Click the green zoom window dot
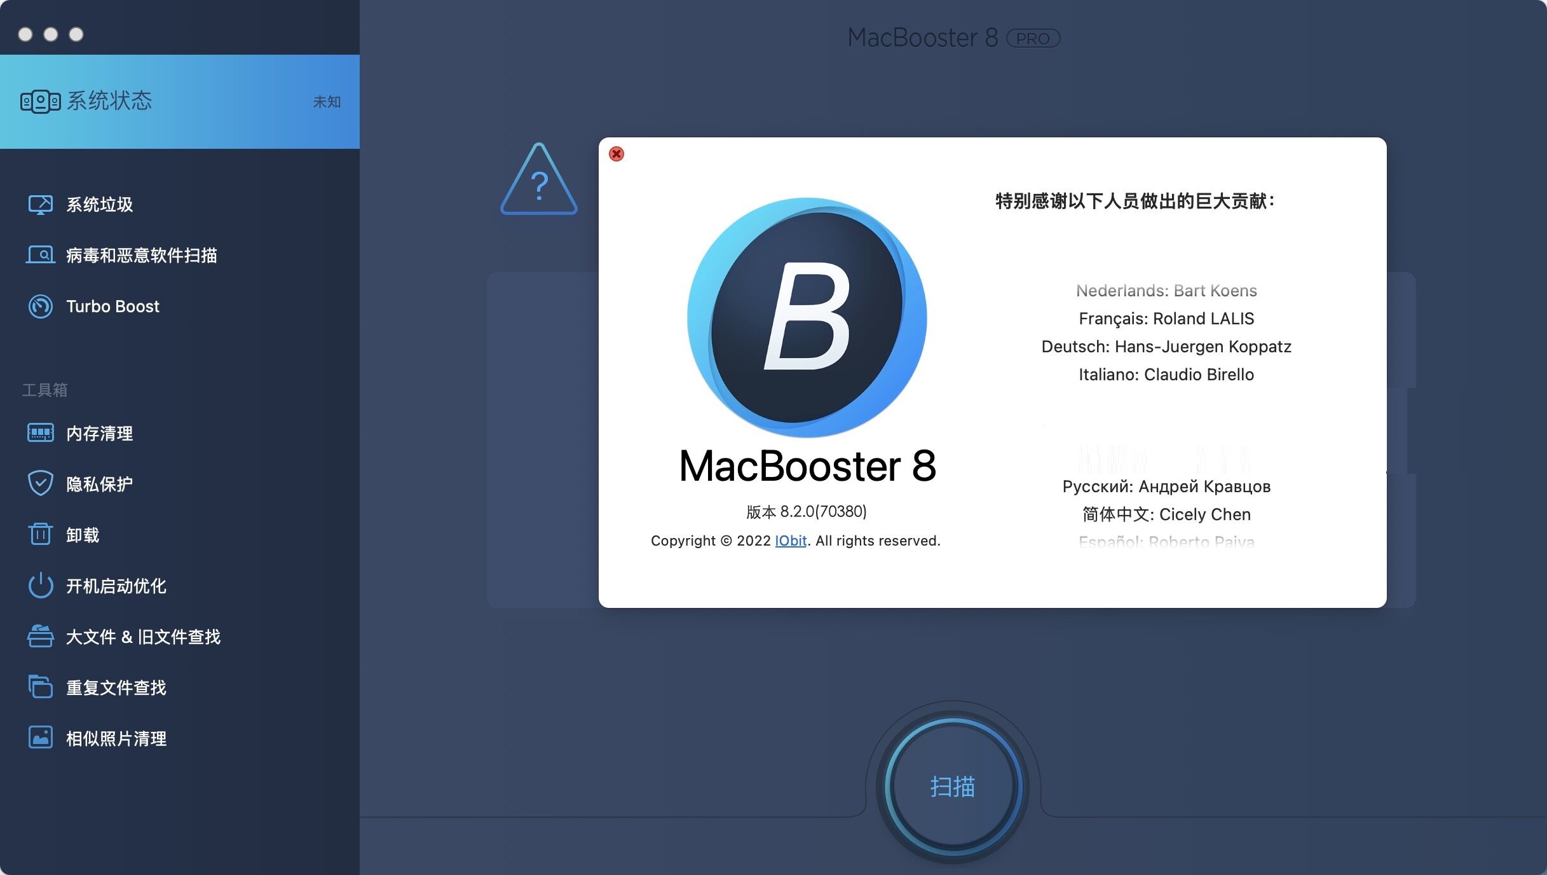The width and height of the screenshot is (1547, 875). click(76, 34)
